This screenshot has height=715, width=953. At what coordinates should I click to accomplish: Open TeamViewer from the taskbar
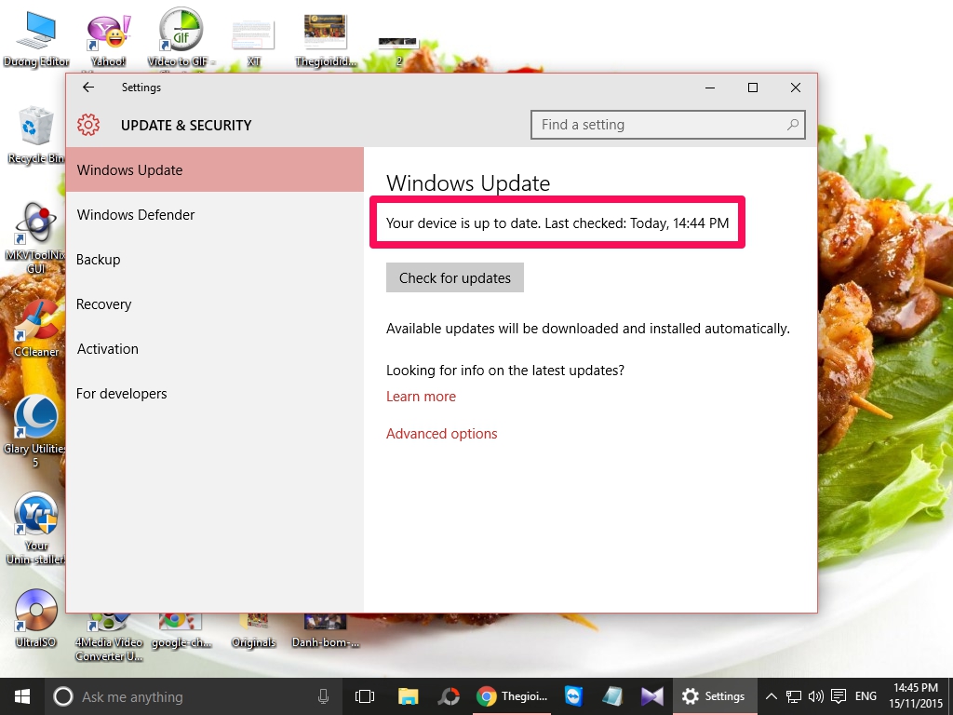point(573,695)
